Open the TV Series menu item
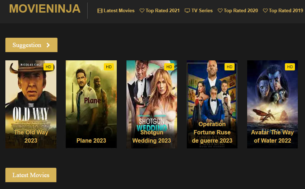Image resolution: width=305 pixels, height=189 pixels. 199,10
